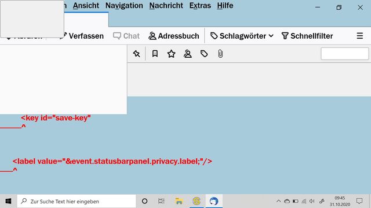
Task: Click the quick filter search field
Action: coord(345,54)
